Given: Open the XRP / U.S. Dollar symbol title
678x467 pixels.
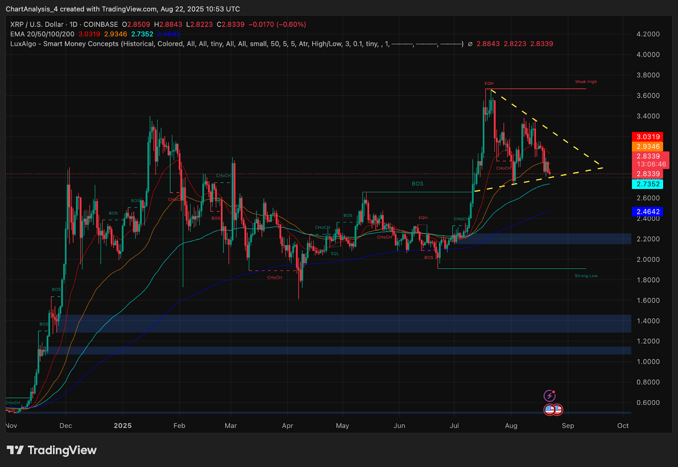Looking at the screenshot, I should [37, 25].
